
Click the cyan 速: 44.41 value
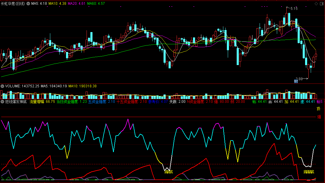(308, 102)
